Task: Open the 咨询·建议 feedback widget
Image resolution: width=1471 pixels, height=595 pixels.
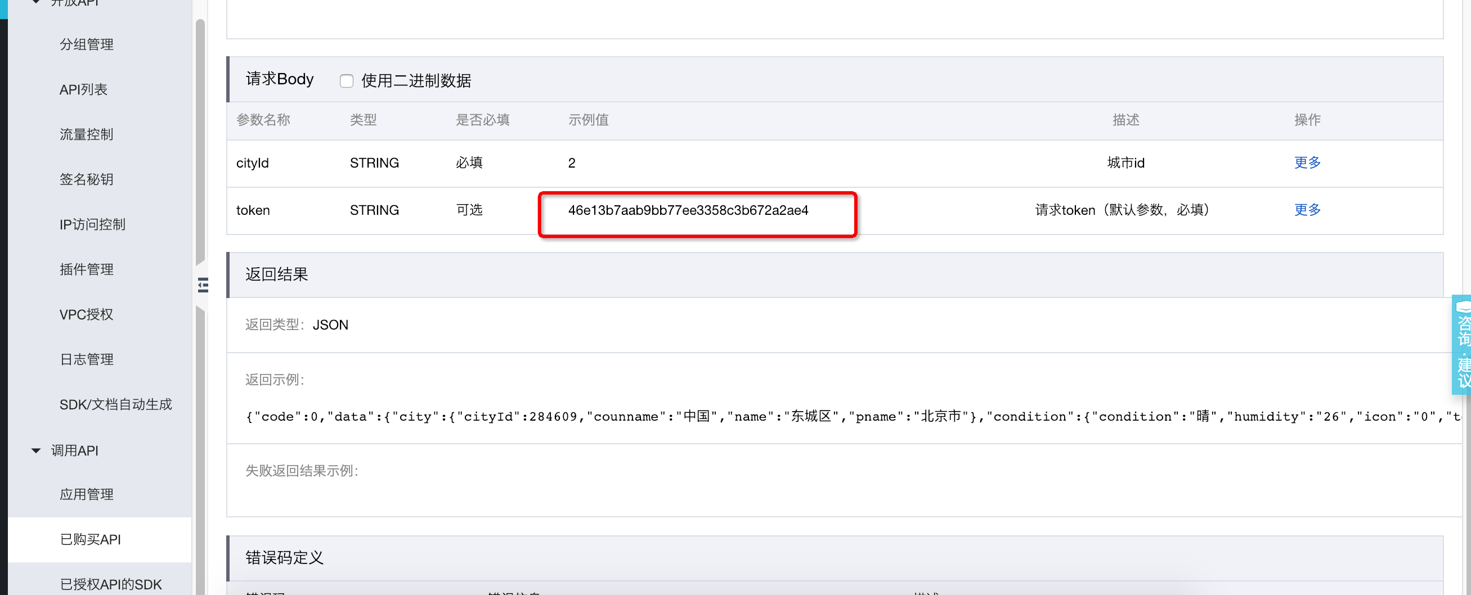Action: 1462,345
